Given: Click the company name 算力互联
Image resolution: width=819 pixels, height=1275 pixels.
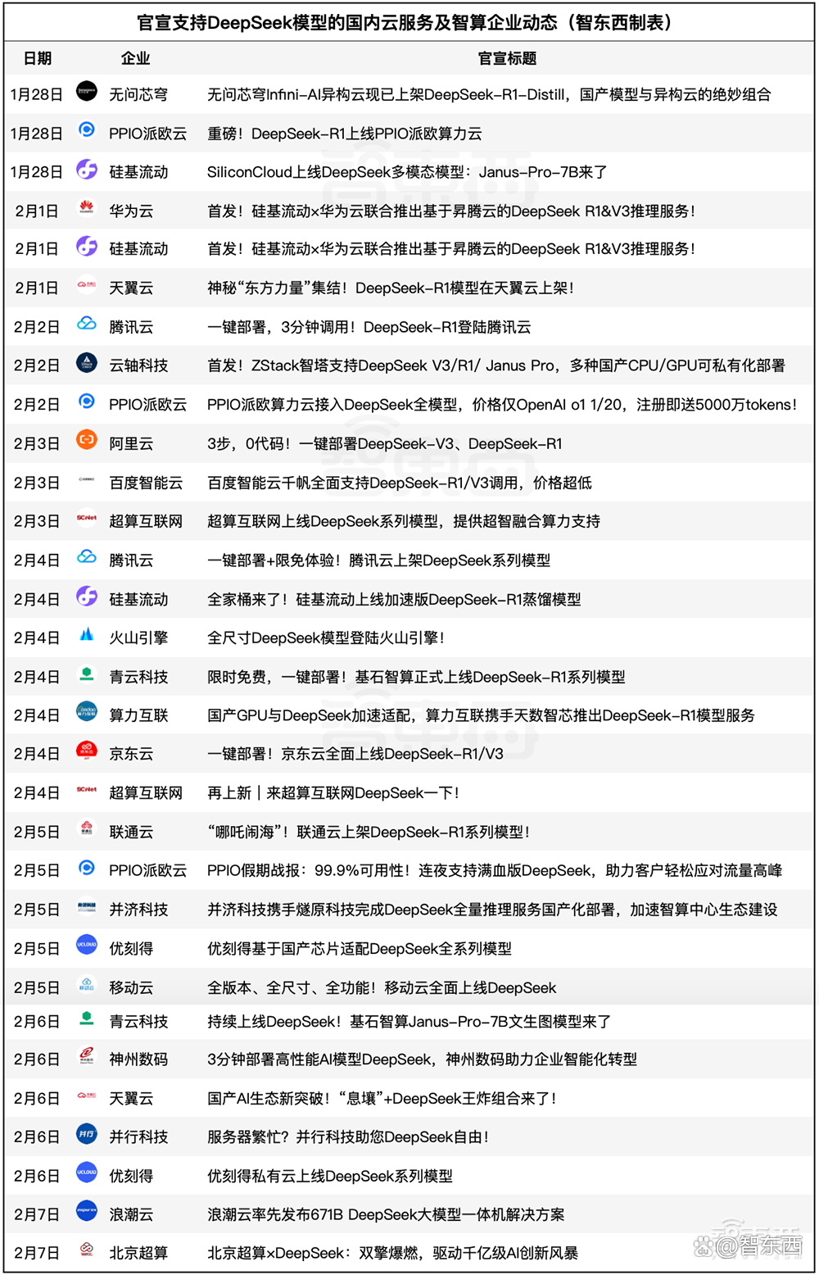Looking at the screenshot, I should [138, 715].
